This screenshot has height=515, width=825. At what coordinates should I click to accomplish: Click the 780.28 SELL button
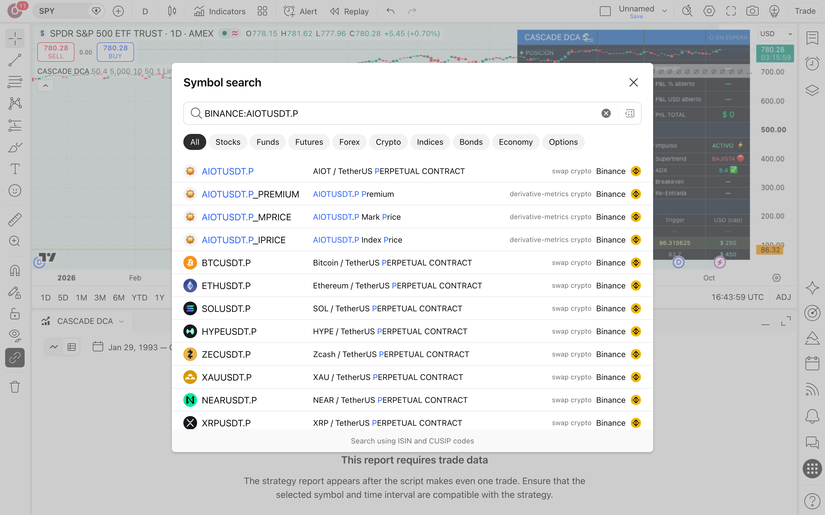[x=56, y=52]
